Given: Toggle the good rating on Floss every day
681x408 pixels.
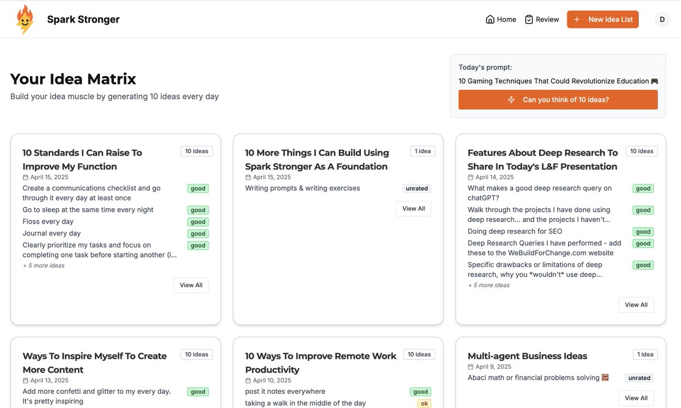Looking at the screenshot, I should point(197,221).
